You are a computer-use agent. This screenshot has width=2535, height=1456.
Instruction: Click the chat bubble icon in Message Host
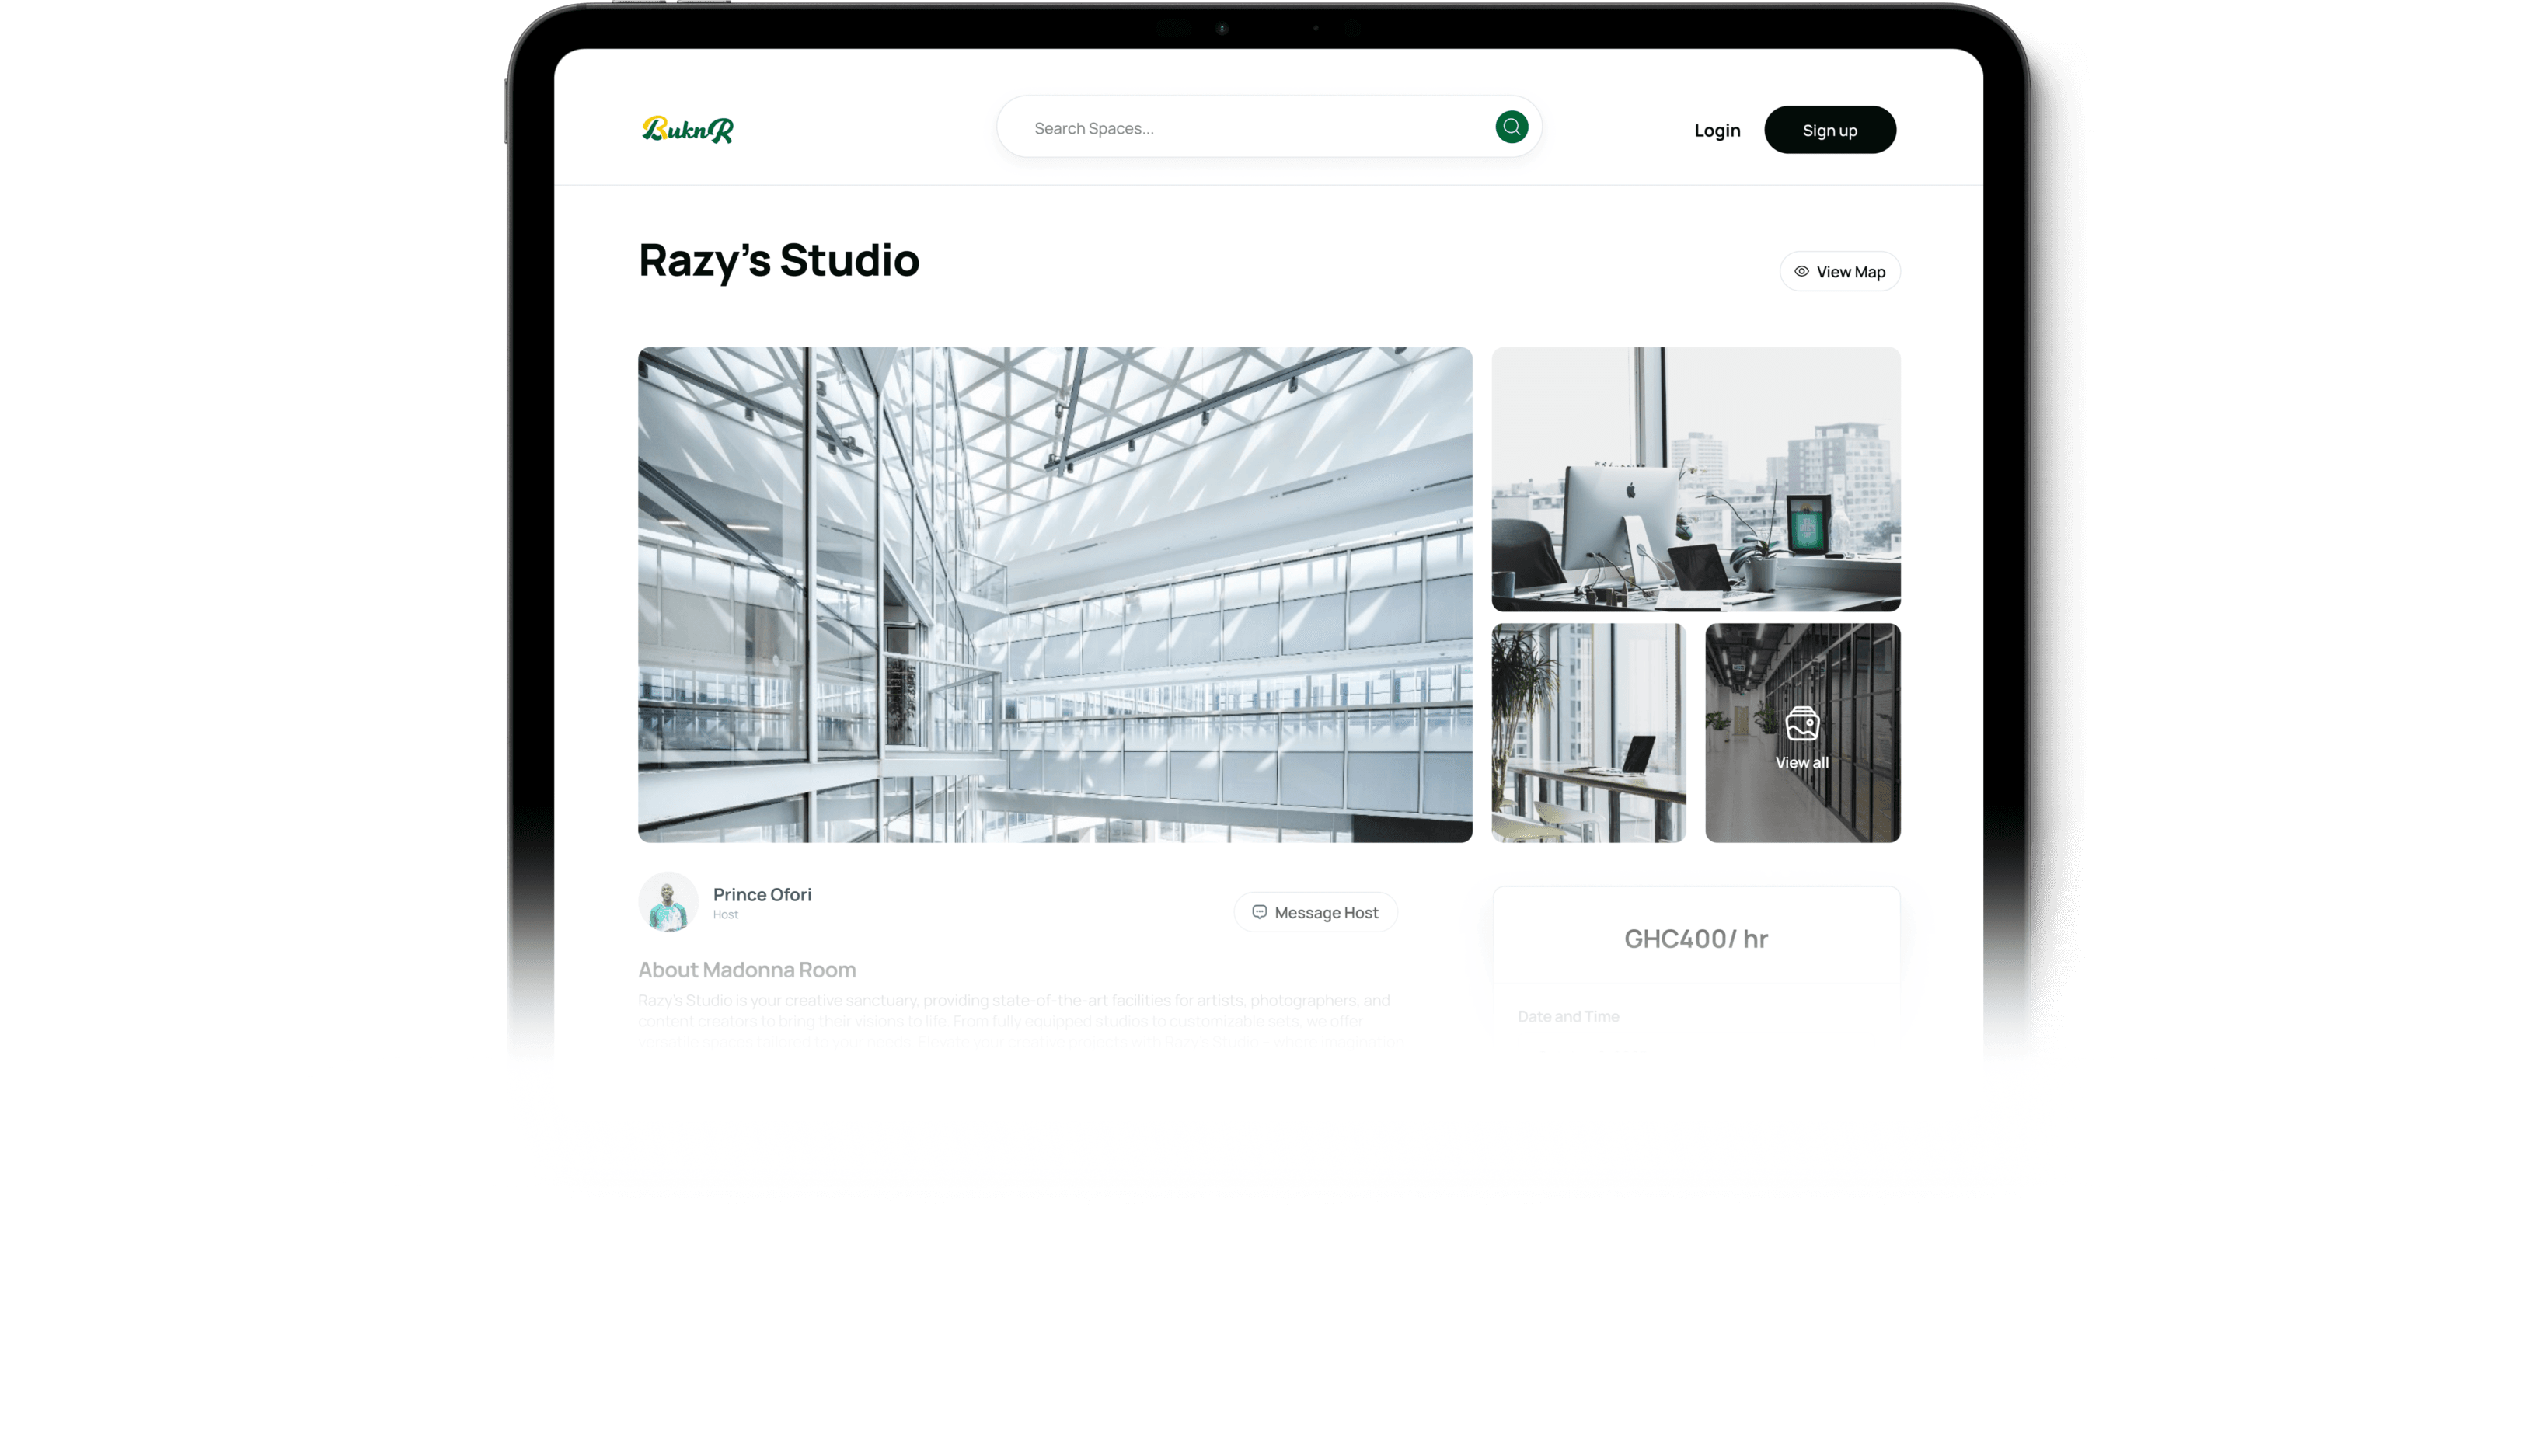pyautogui.click(x=1259, y=912)
